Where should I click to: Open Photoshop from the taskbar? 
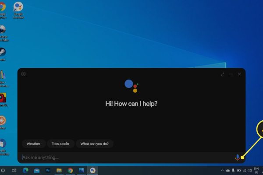(x=48, y=170)
